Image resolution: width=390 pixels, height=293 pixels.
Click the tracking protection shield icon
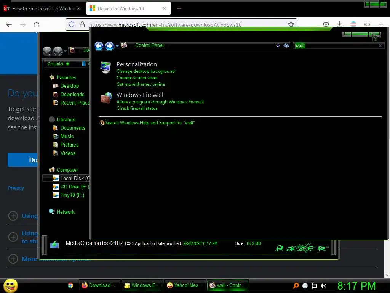tap(72, 24)
